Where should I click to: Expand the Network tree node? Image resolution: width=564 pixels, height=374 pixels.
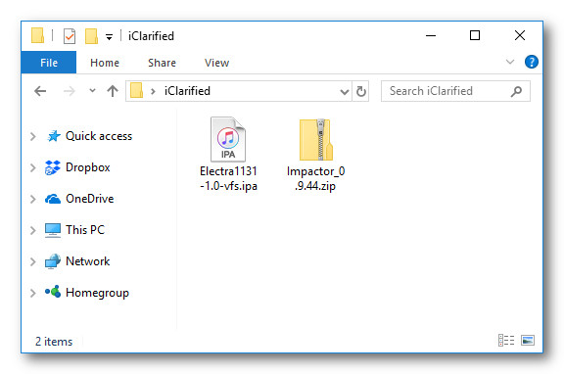[33, 261]
